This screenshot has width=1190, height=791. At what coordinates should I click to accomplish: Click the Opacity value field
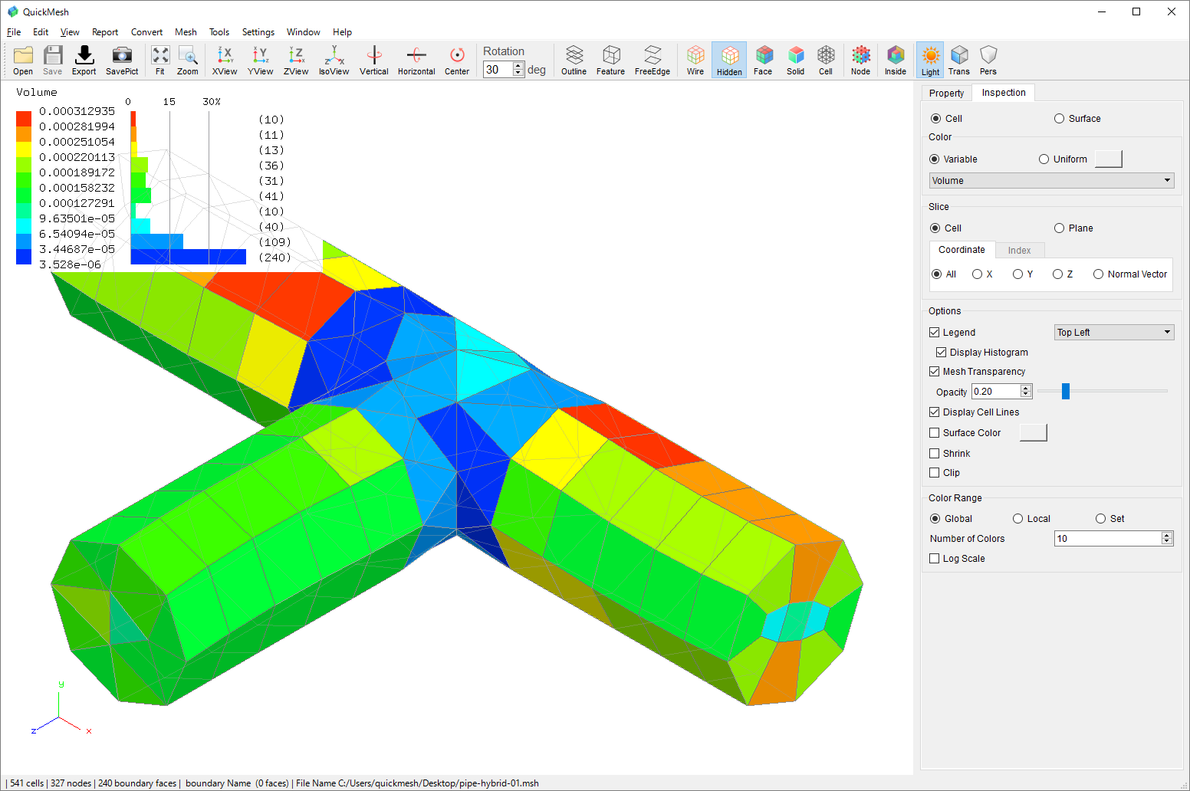pyautogui.click(x=996, y=392)
